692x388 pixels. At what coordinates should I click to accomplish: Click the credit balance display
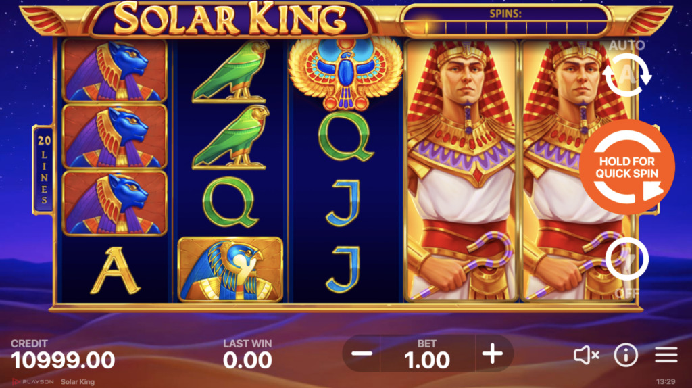click(63, 355)
